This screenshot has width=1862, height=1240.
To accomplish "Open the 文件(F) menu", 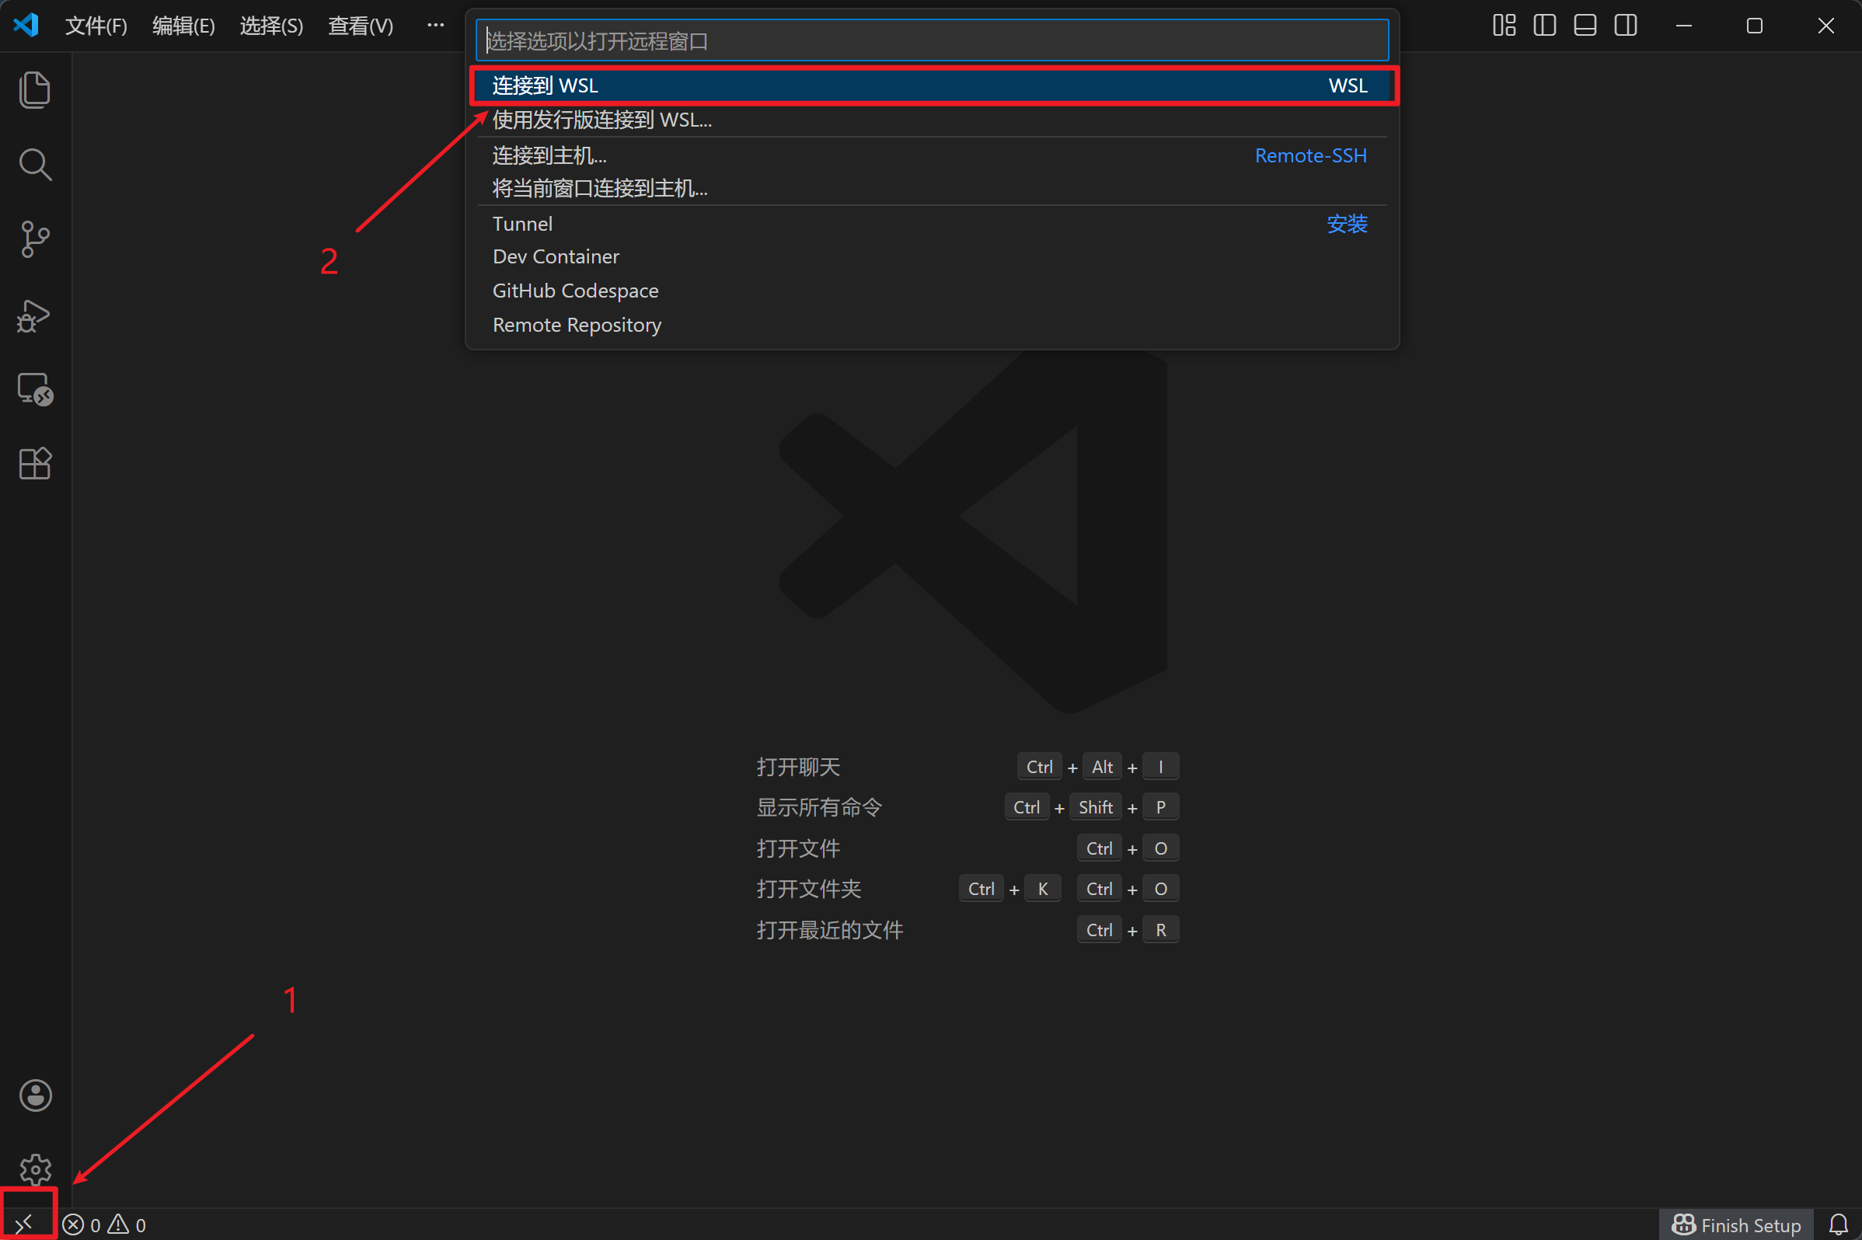I will point(96,26).
